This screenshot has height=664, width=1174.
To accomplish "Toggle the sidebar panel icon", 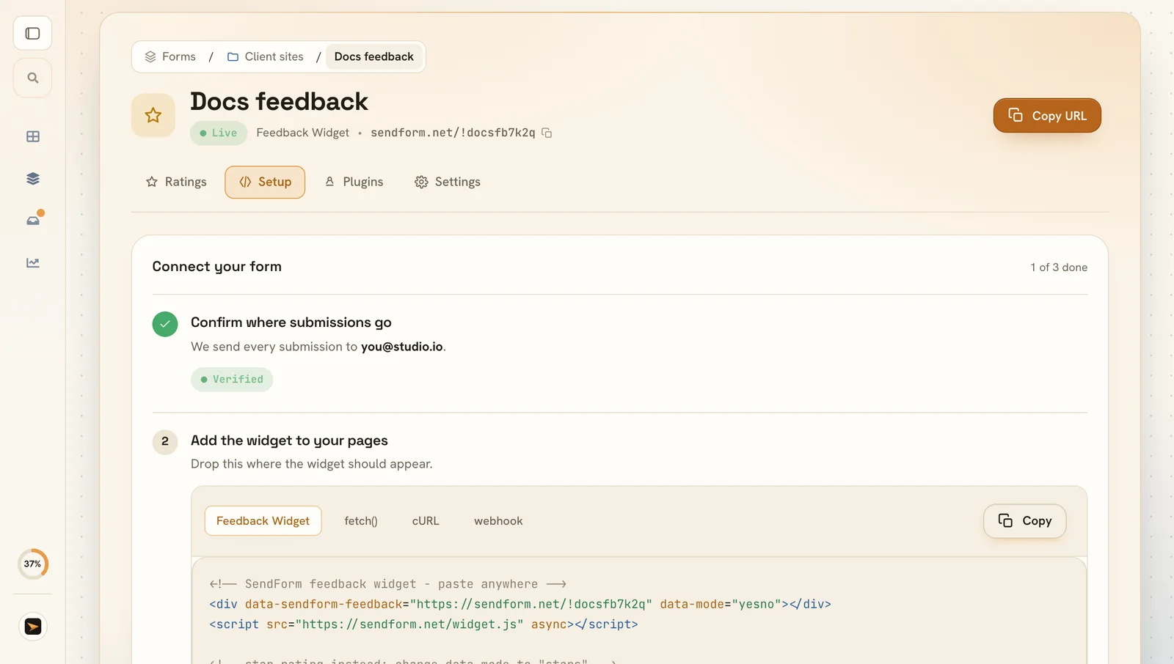I will coord(32,33).
